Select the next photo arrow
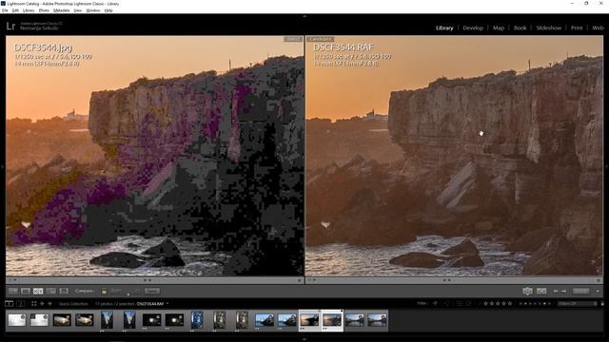 point(563,291)
